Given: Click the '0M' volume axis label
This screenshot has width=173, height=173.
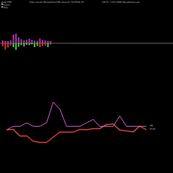Looking at the screenshot, I should click(x=151, y=126).
